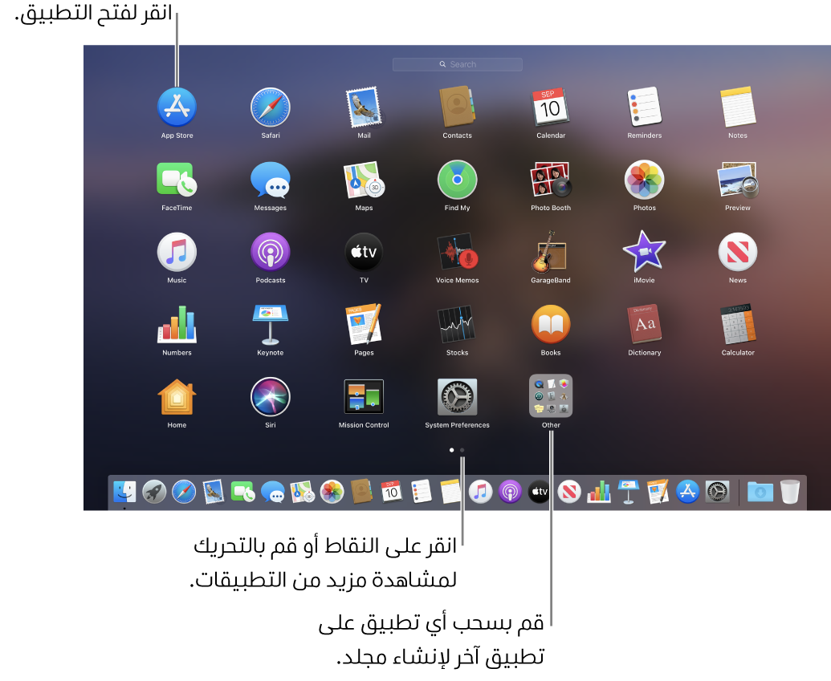
Task: Open Keynote in the Launchpad grid
Action: click(271, 324)
